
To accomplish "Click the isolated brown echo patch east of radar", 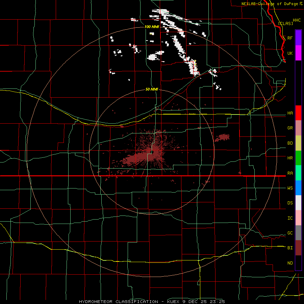I will click(x=222, y=137).
